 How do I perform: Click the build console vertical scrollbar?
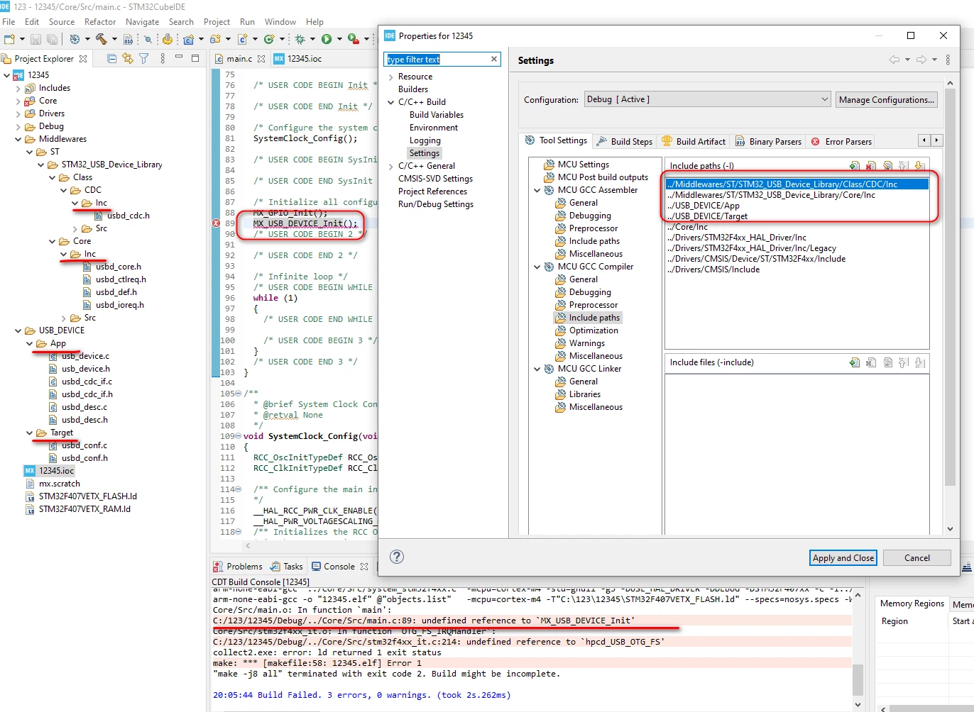(x=858, y=679)
